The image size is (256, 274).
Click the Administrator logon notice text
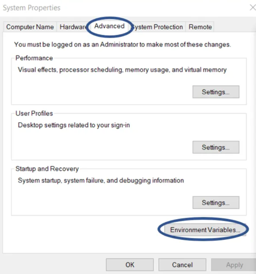pyautogui.click(x=122, y=44)
